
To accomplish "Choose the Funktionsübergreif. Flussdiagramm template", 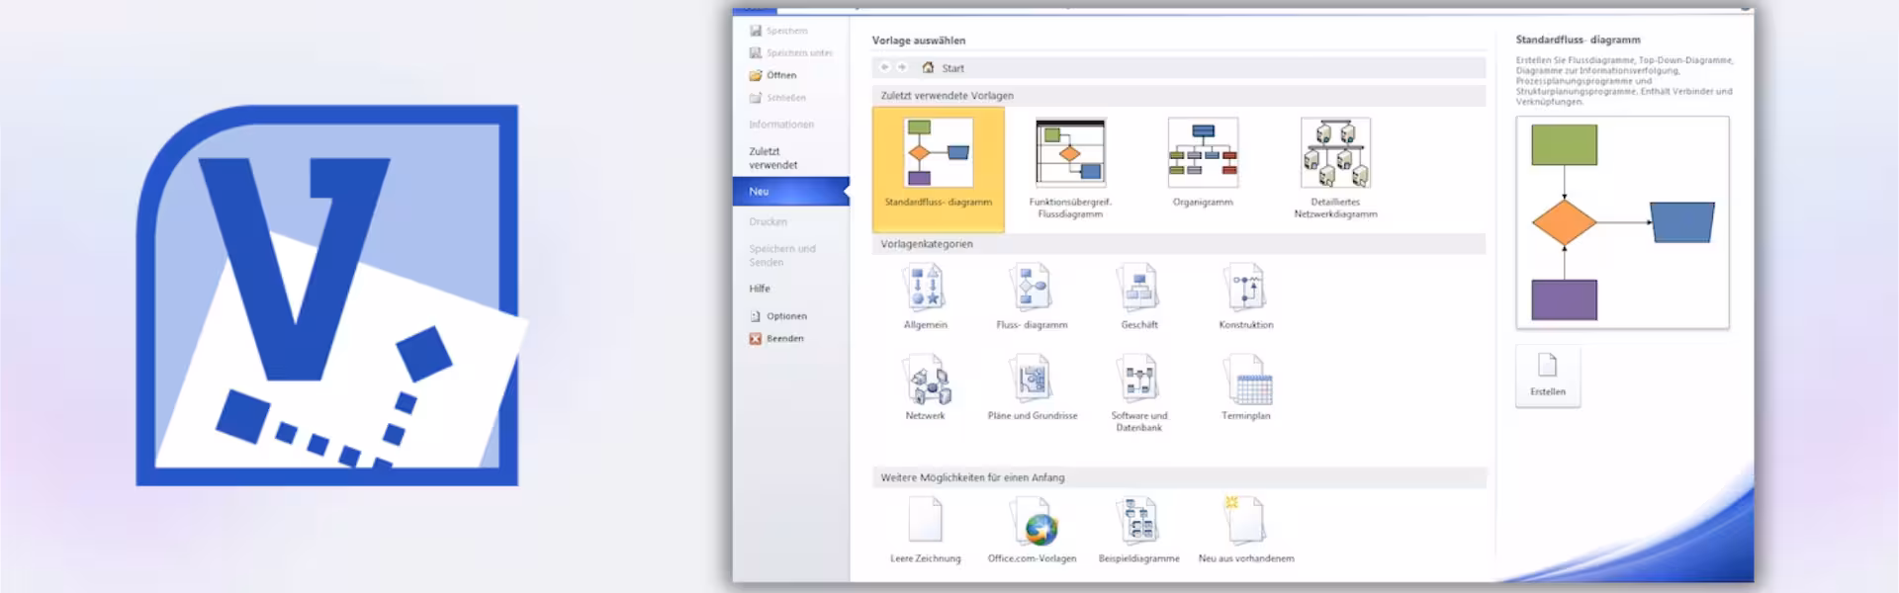I will (x=1070, y=169).
